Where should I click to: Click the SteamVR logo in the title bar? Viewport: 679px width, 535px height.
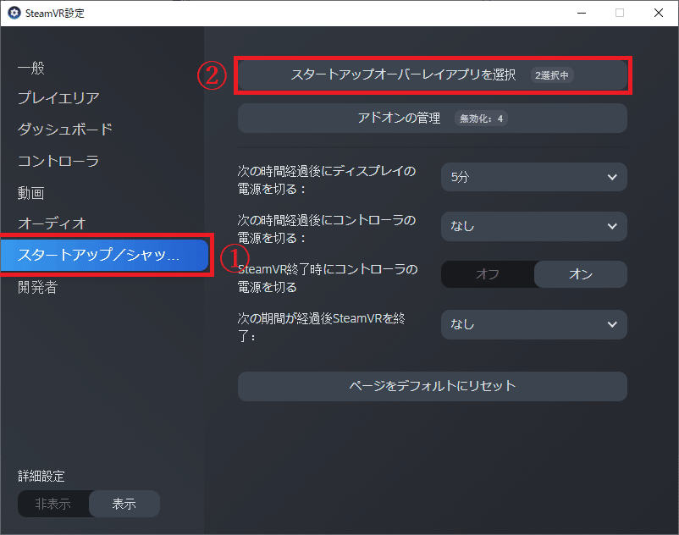pos(12,13)
